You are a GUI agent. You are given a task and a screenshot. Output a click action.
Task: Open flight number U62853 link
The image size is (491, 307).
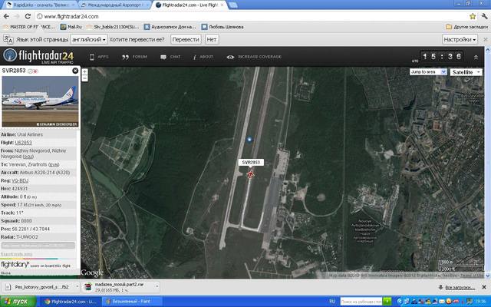pyautogui.click(x=23, y=143)
